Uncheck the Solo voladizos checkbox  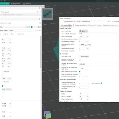[x=101, y=83]
